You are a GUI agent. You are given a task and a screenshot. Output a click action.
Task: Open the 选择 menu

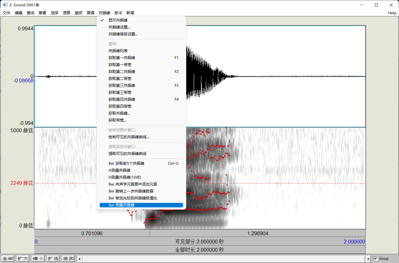coord(54,13)
